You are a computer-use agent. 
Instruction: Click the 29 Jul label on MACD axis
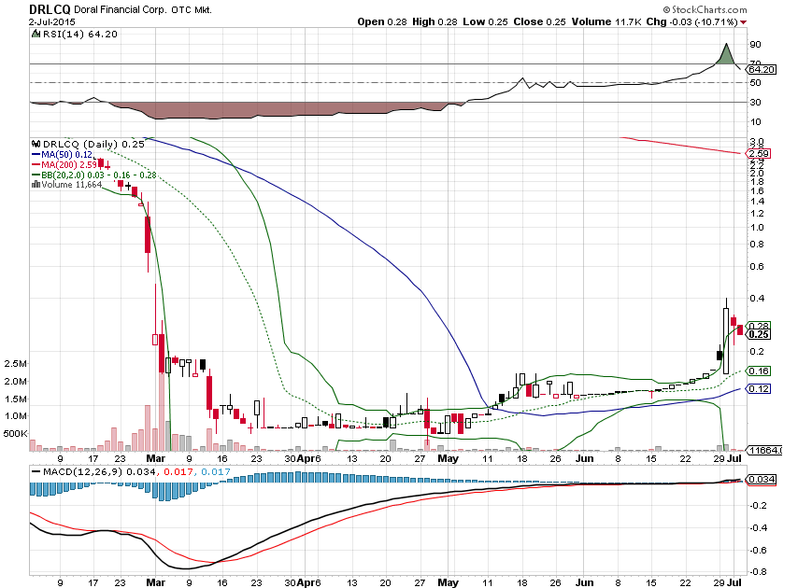727,582
